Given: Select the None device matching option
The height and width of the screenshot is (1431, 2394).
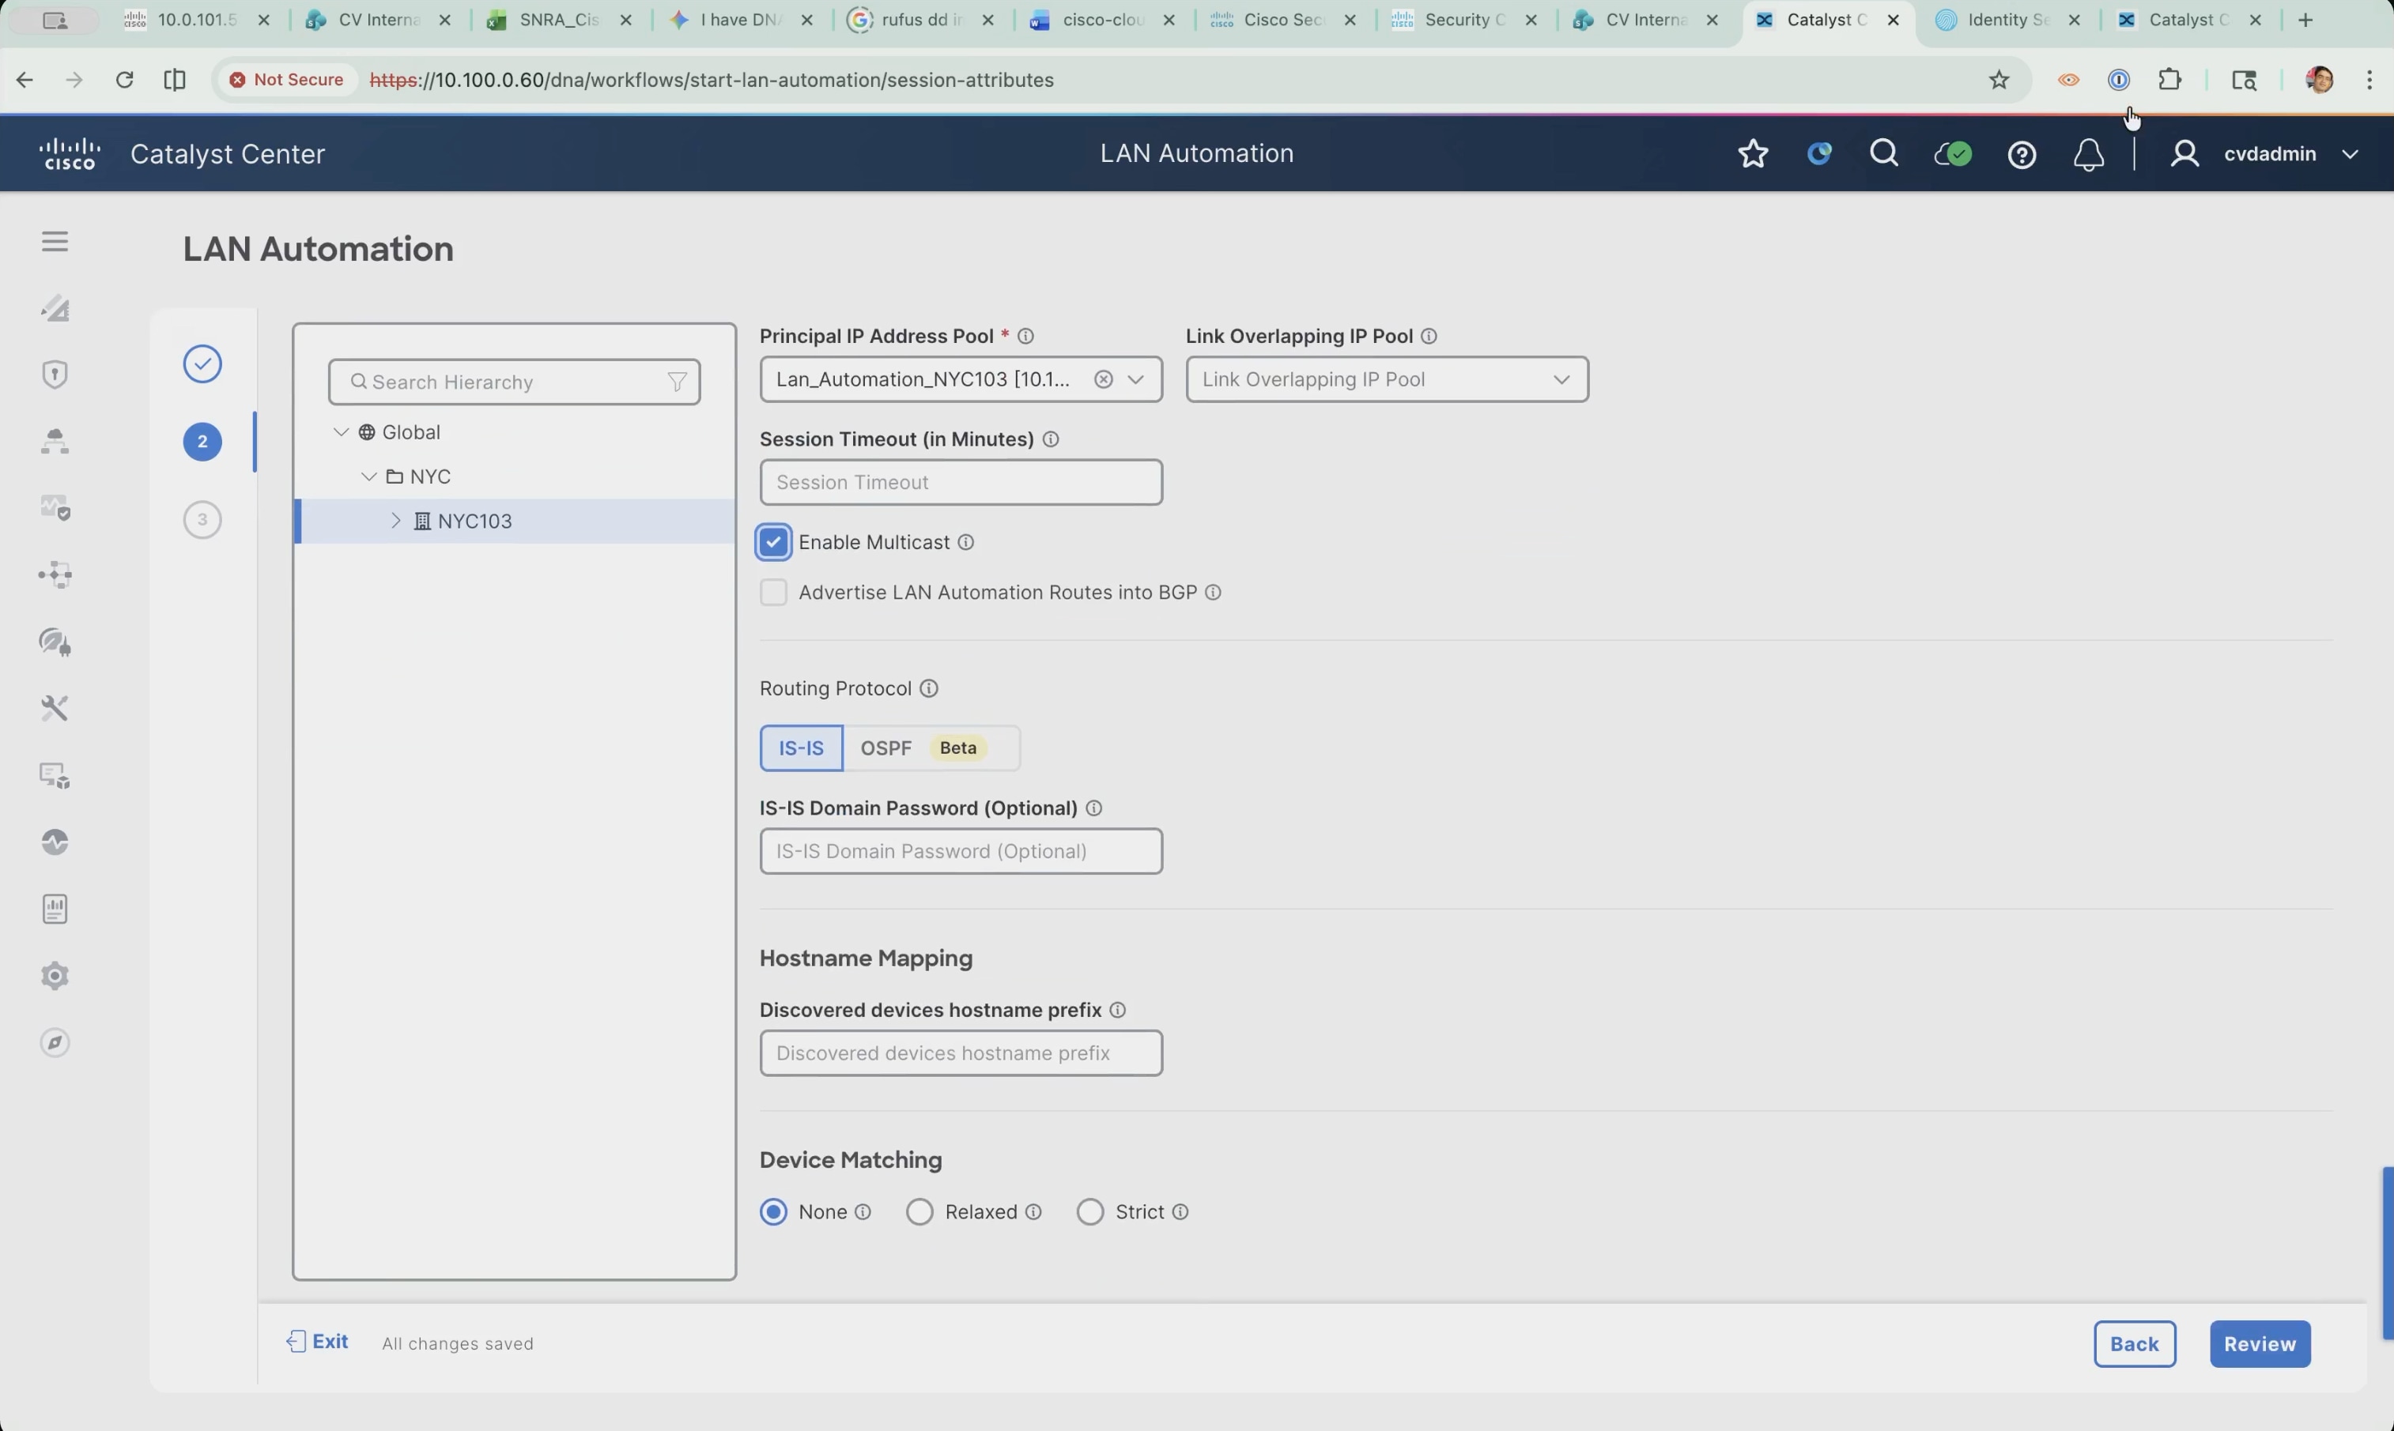Looking at the screenshot, I should pos(773,1212).
